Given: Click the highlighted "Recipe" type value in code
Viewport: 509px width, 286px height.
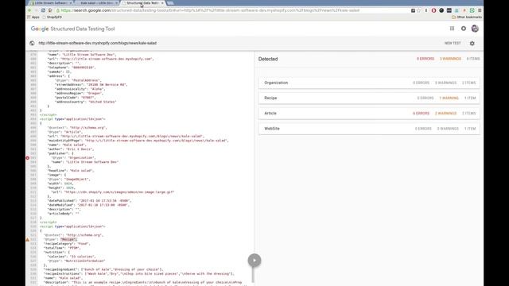Looking at the screenshot, I should (68, 239).
